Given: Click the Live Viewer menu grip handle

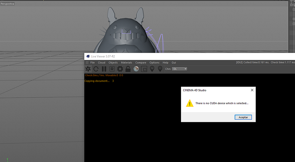Looking at the screenshot, I should click(87, 63).
